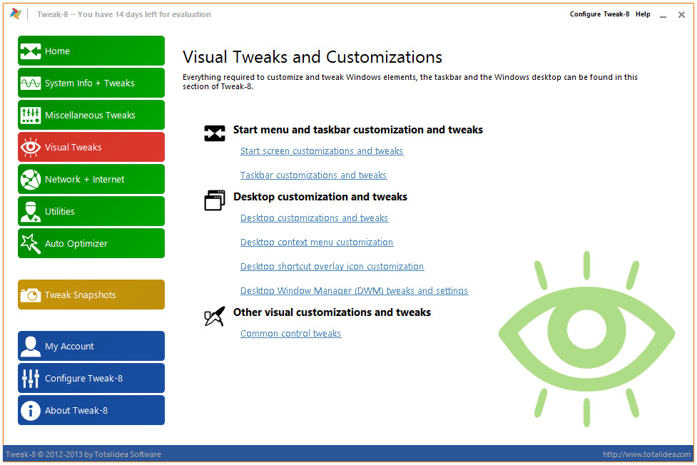The image size is (697, 465).
Task: Click the Utilities technician icon
Action: click(30, 211)
